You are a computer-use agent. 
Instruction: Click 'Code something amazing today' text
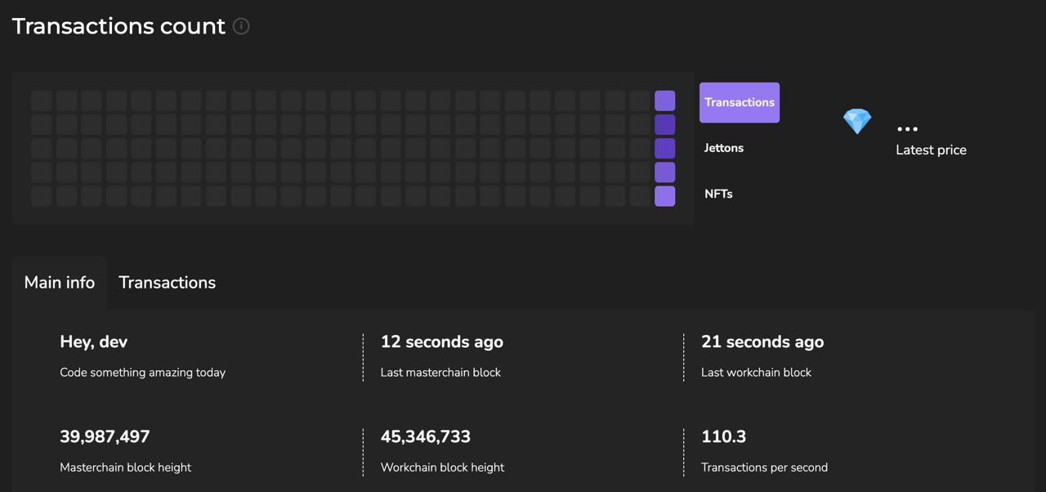(x=142, y=372)
